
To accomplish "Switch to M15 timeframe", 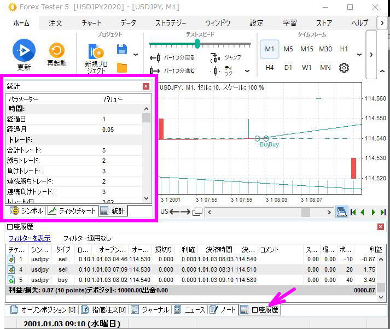I will 307,49.
